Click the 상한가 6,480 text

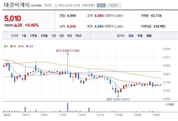tap(114, 16)
